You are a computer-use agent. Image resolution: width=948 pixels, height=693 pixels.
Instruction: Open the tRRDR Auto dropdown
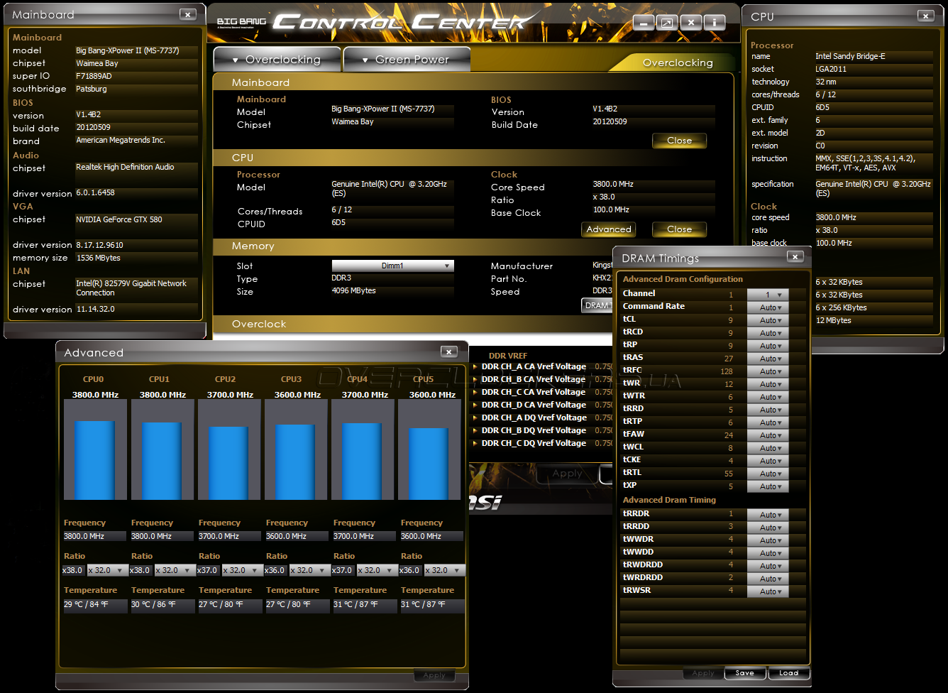tap(768, 515)
